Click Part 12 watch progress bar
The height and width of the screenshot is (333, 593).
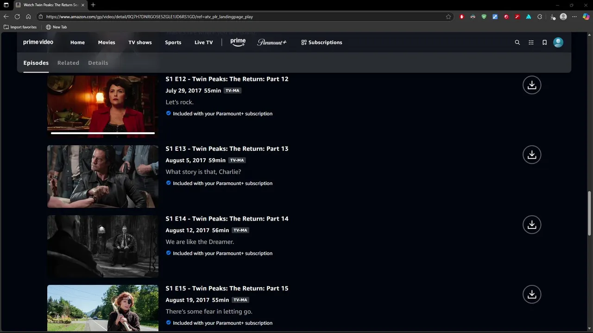pos(103,133)
